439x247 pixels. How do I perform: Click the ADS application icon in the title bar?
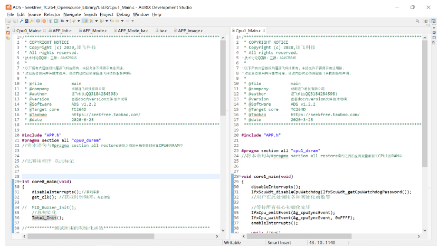8,7
